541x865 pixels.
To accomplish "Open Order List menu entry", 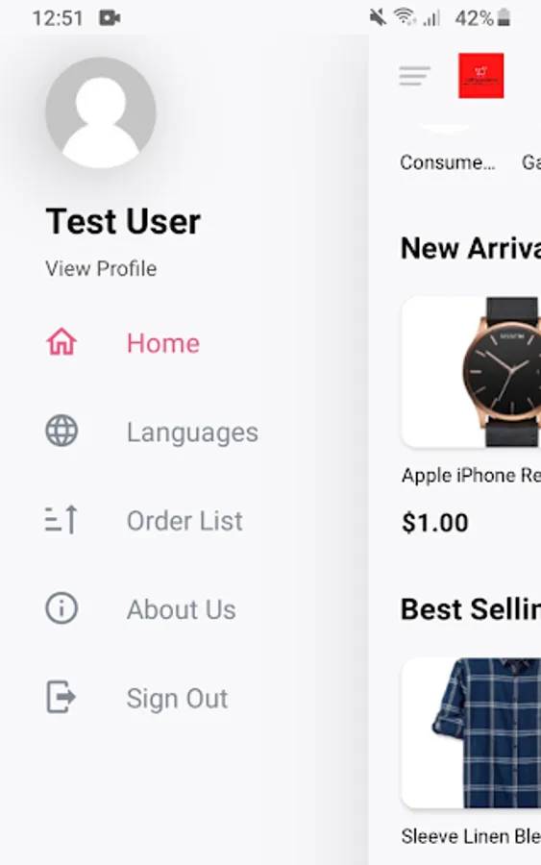I will (x=184, y=521).
